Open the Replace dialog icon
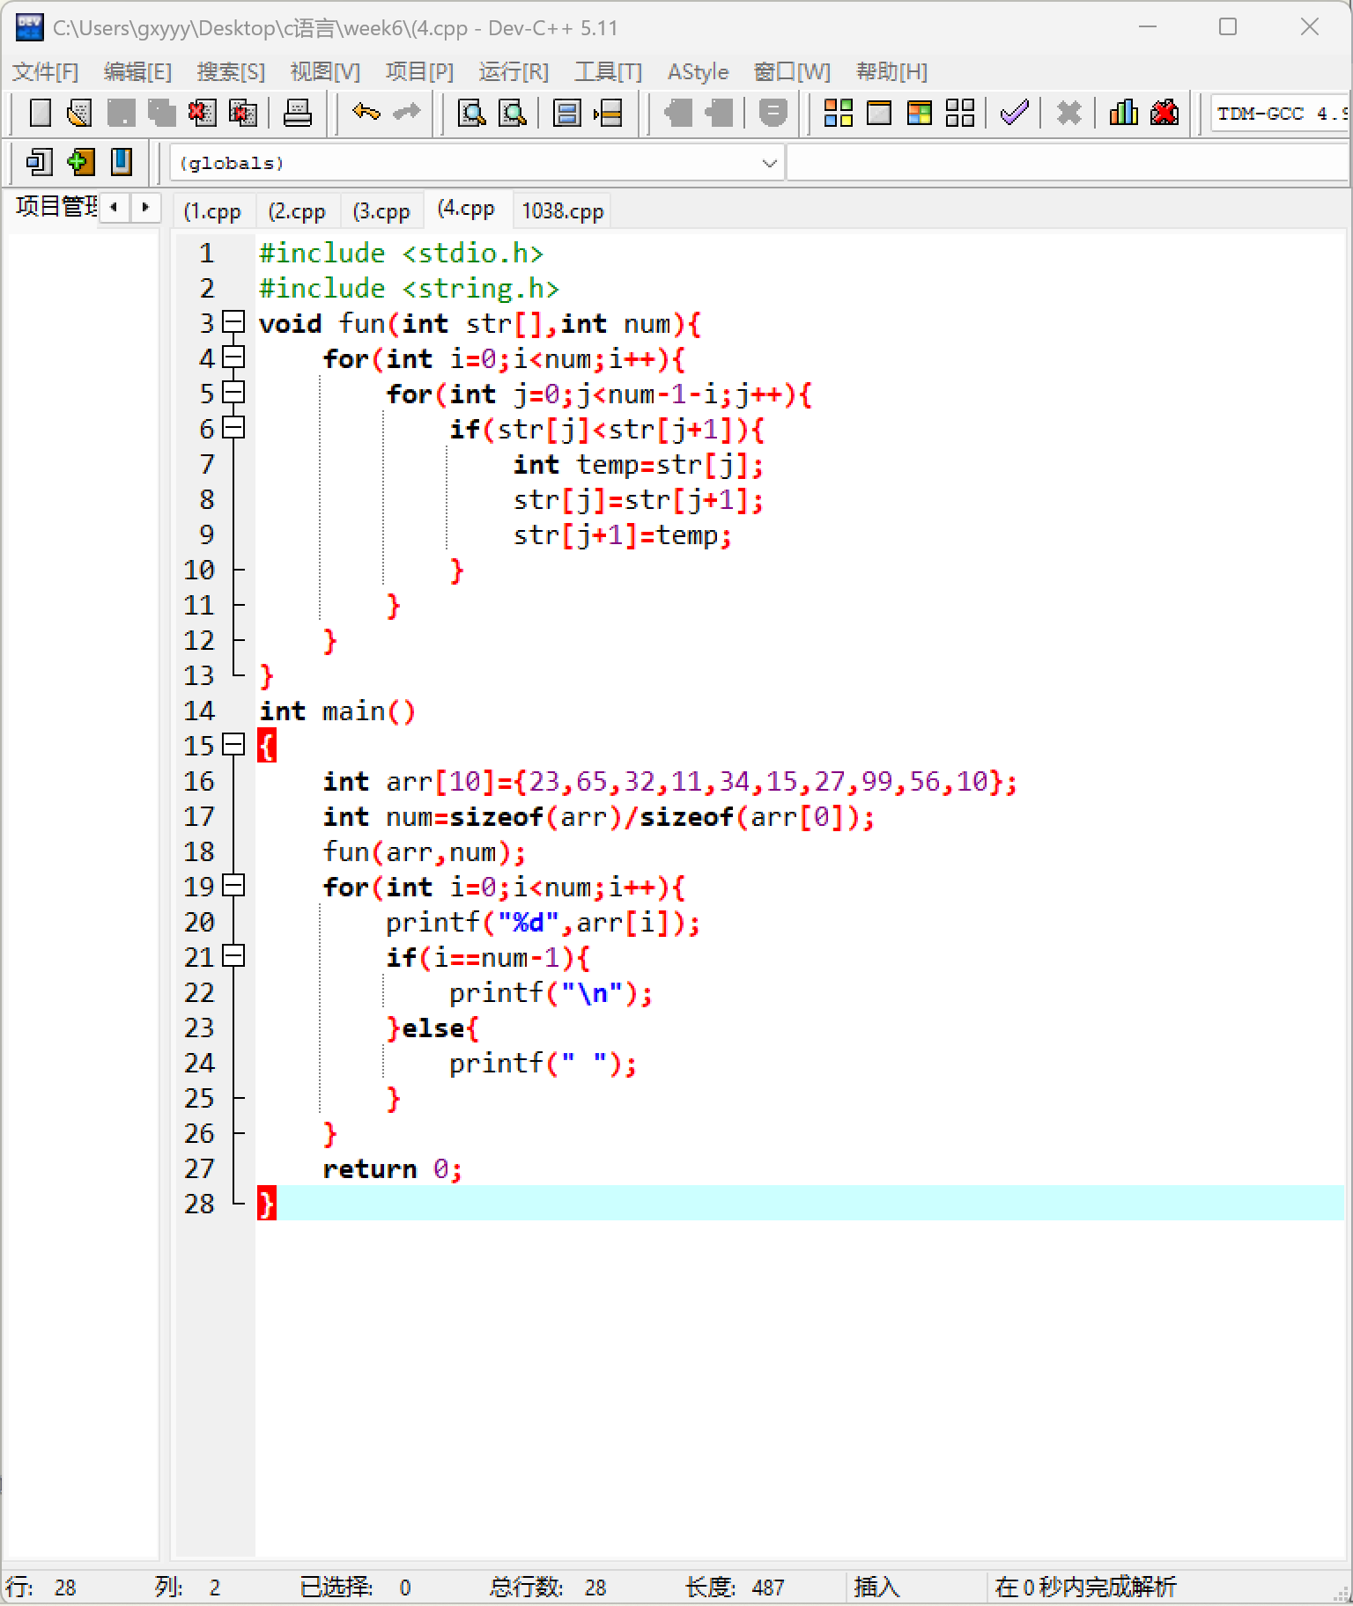 coord(513,113)
